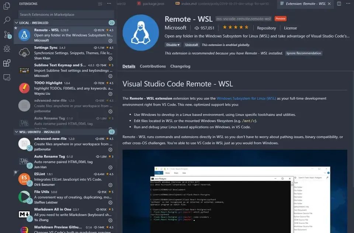Open manage gear for Remote - WSL extension
This screenshot has width=354, height=233.
[x=110, y=41]
